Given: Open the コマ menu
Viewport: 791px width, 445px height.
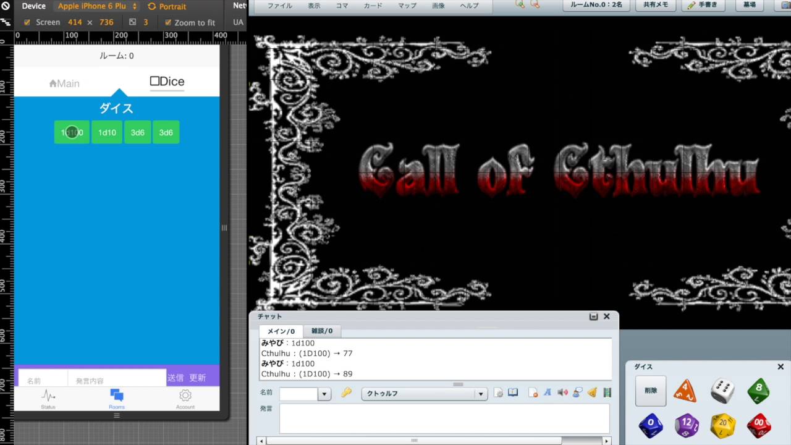Looking at the screenshot, I should click(342, 6).
